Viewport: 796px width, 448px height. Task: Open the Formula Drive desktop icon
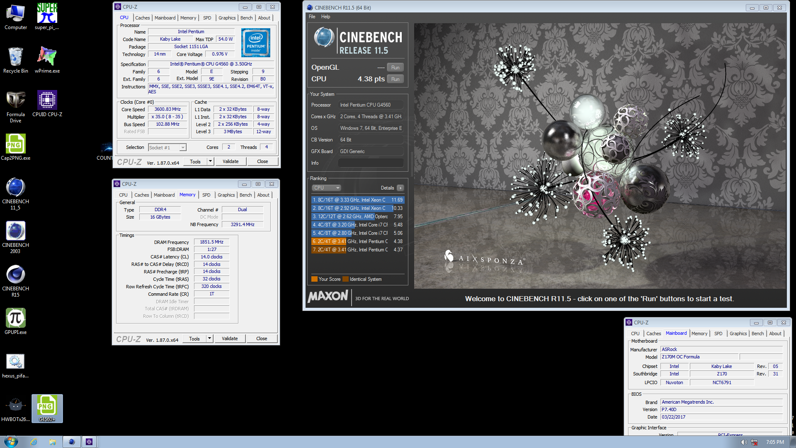(x=16, y=107)
